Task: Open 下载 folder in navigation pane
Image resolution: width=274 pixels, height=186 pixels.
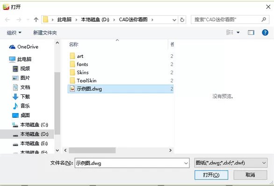Action: (21, 97)
